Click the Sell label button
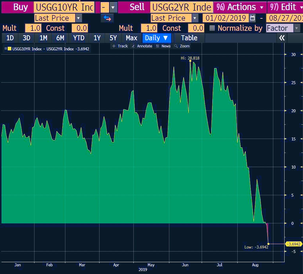Screen dimensions: 303x274 coord(134,7)
